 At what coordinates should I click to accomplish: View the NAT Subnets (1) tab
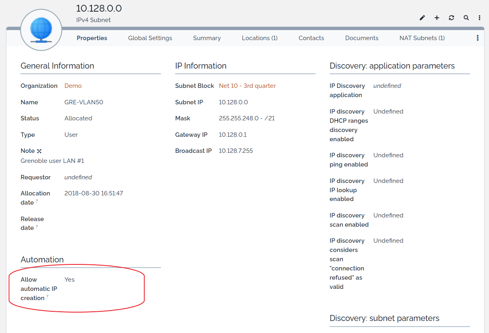click(422, 38)
